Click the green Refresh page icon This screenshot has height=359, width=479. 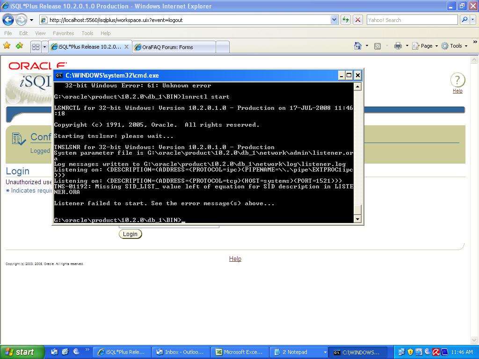[x=346, y=20]
